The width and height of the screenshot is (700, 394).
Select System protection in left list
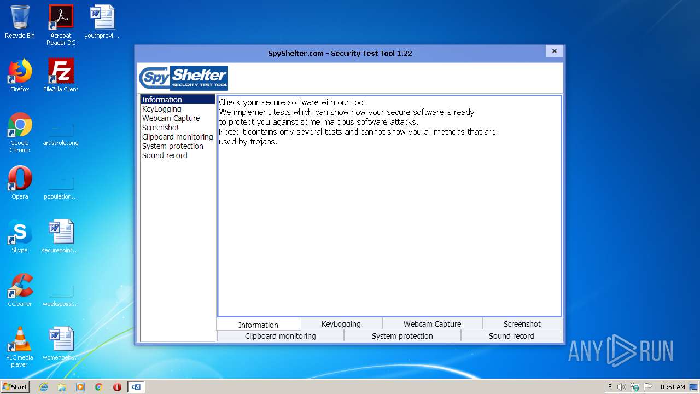coord(178,146)
